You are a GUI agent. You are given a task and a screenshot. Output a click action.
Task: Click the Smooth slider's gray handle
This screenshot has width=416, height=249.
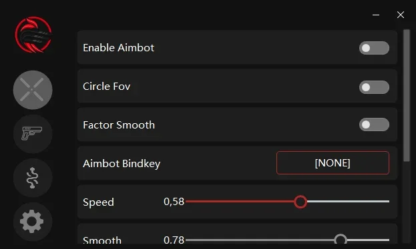click(x=341, y=240)
